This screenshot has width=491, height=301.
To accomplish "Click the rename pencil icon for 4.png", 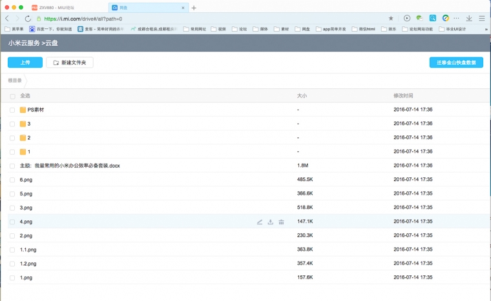I will tap(260, 222).
